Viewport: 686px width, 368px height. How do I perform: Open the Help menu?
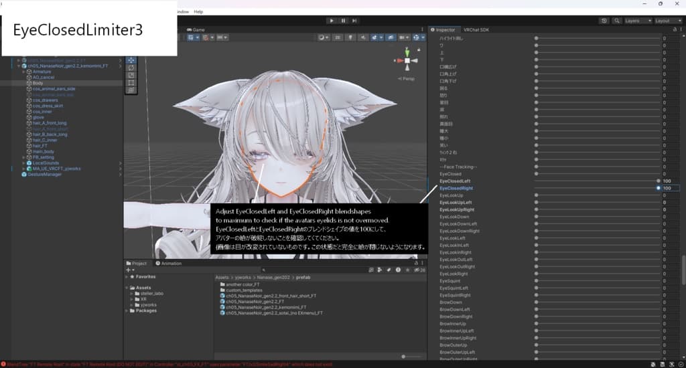(x=198, y=11)
